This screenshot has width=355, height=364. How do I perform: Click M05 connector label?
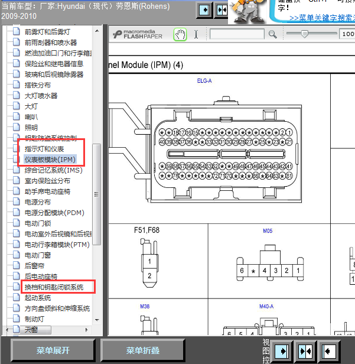(x=268, y=230)
